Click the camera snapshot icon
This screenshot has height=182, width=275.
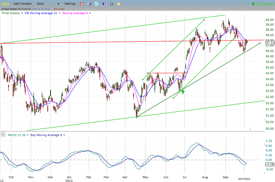coord(111,4)
